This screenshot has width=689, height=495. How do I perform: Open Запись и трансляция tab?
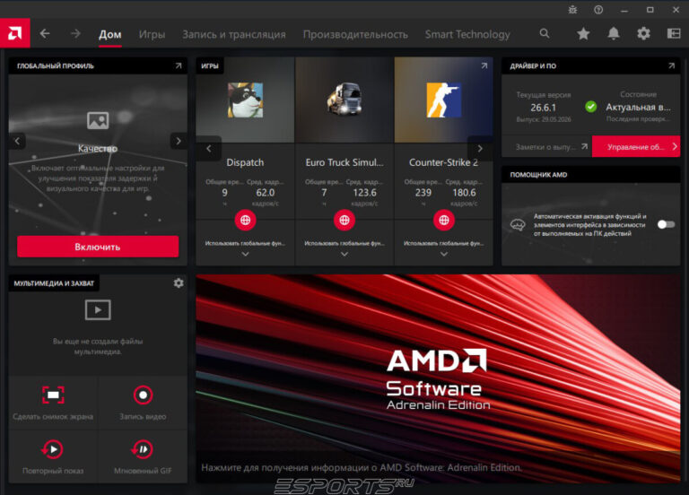tap(234, 34)
